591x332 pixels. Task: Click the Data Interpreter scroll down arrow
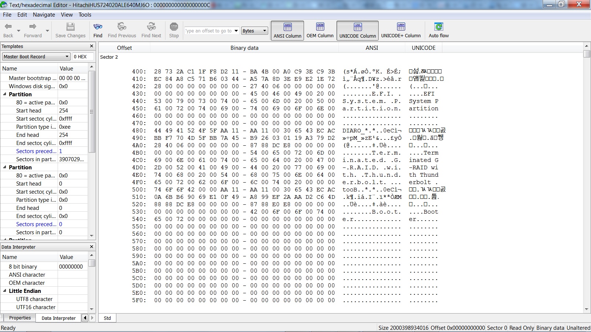(92, 309)
